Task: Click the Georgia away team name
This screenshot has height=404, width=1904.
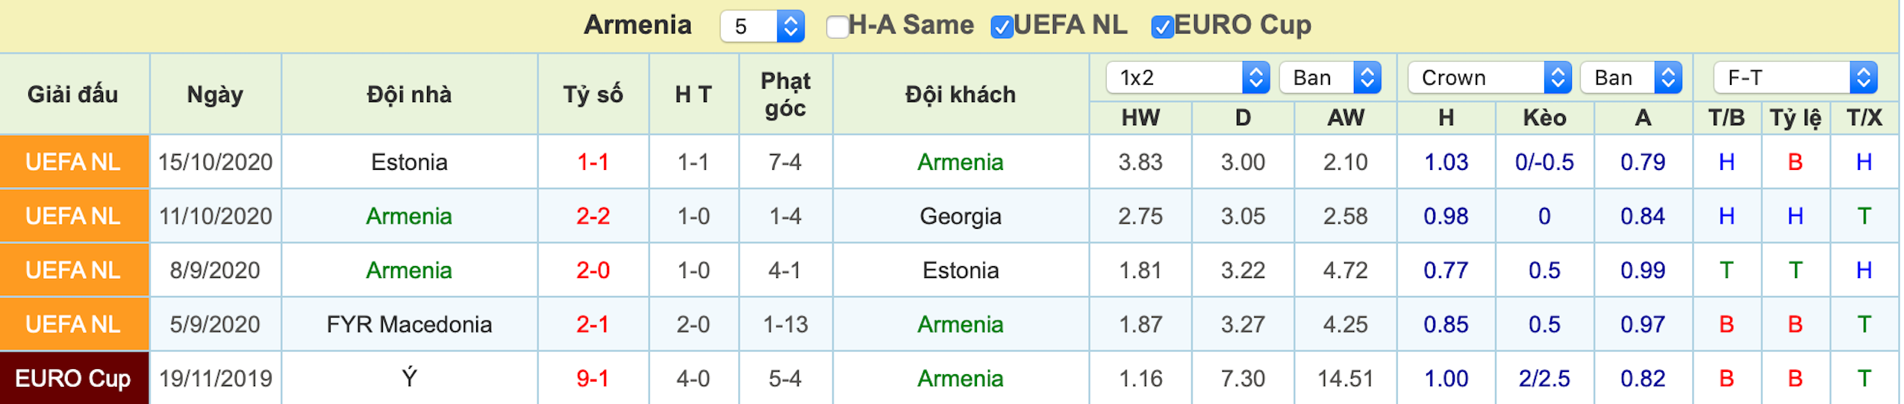Action: tap(960, 216)
